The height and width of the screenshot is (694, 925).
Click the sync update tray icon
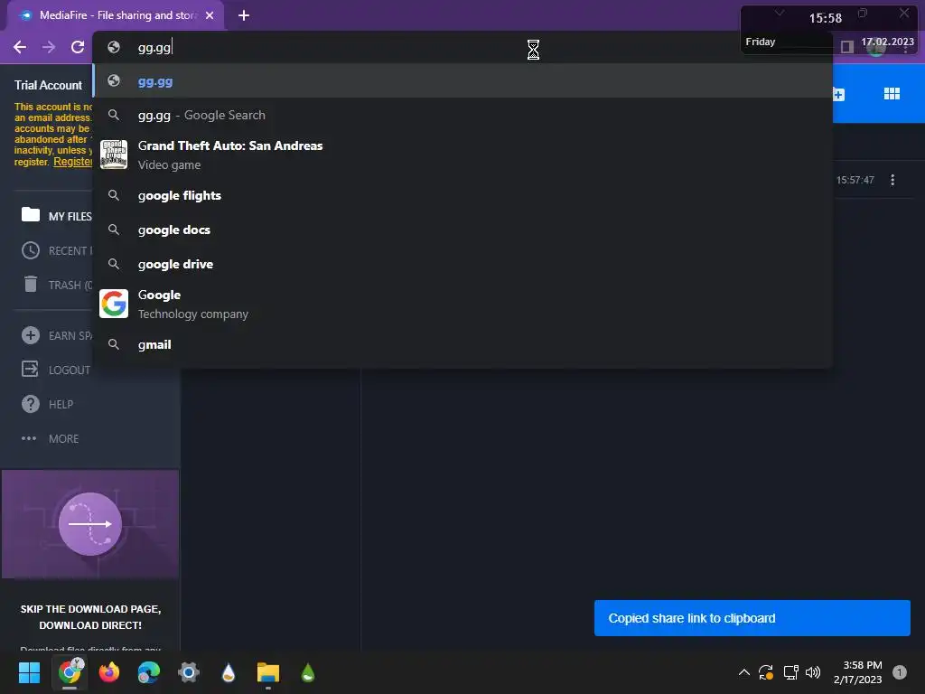[x=766, y=672]
